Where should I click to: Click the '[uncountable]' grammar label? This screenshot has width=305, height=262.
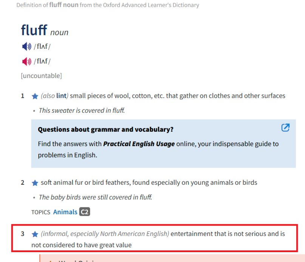click(x=41, y=76)
